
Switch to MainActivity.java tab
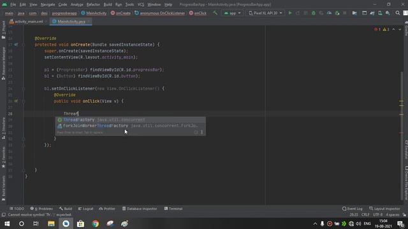[x=71, y=22]
